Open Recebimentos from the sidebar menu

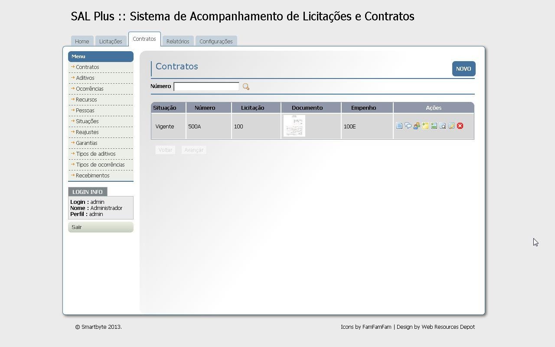92,175
